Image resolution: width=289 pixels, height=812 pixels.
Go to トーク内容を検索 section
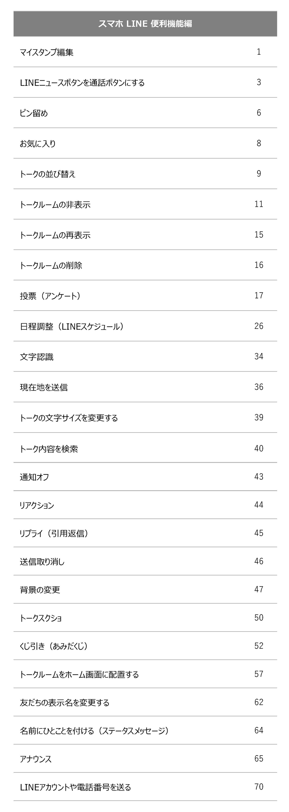tap(49, 449)
